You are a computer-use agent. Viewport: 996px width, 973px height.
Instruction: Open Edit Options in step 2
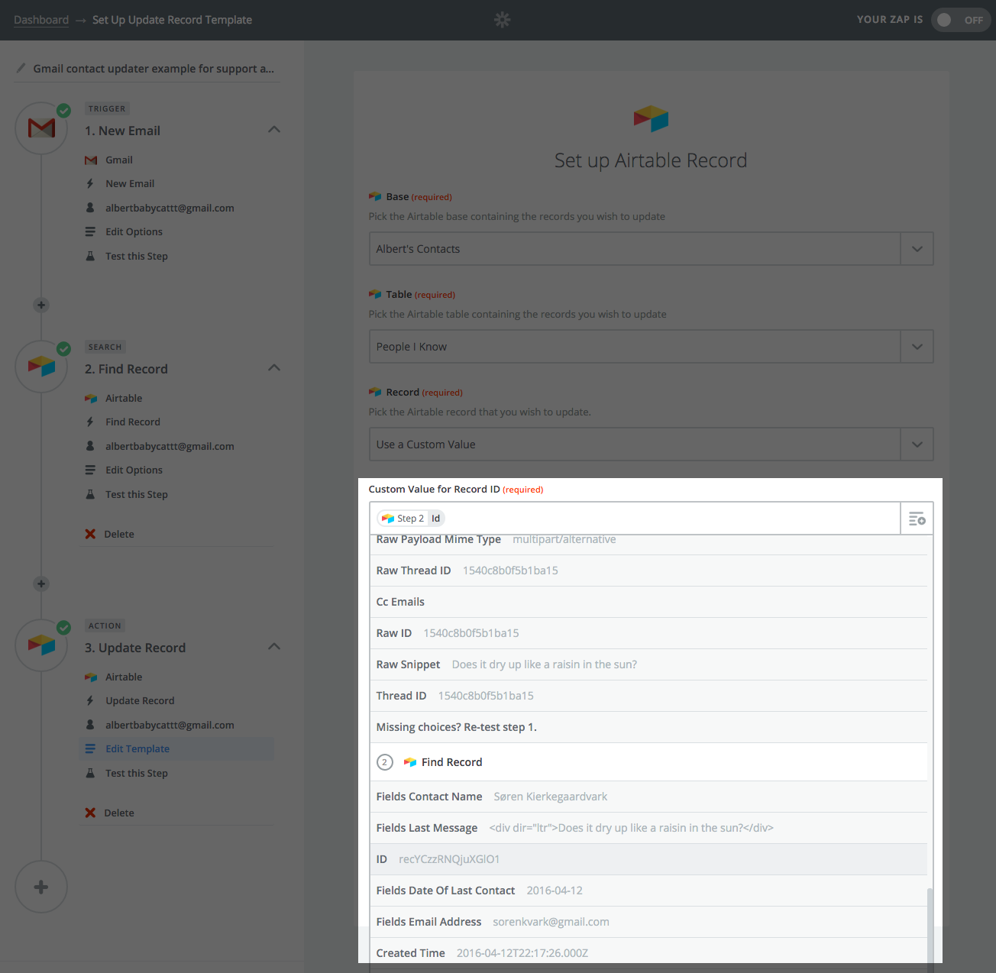(134, 470)
